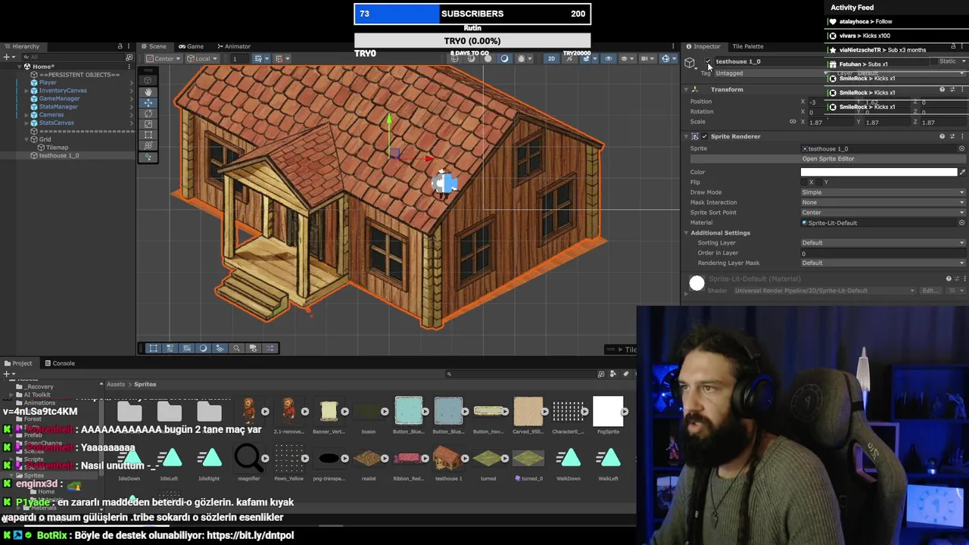
Task: Switch to the Tile Palette tab
Action: click(747, 46)
